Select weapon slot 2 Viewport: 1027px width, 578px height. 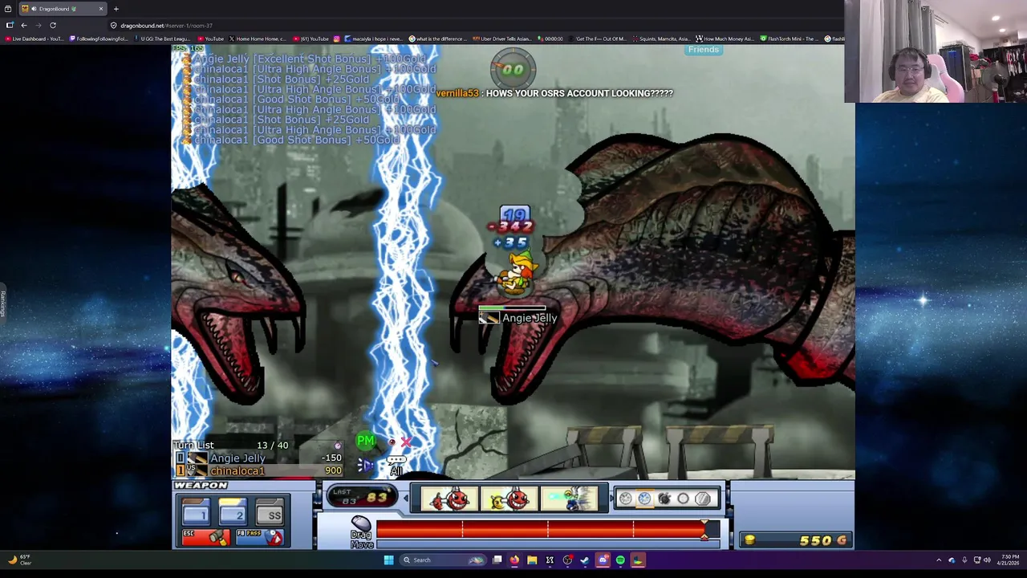[x=232, y=511]
